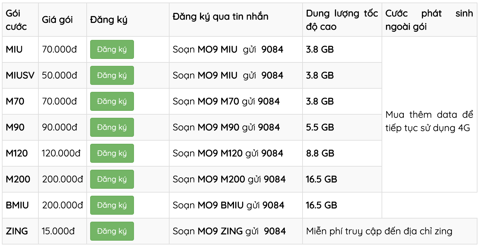Register for the M90 package

(x=112, y=127)
